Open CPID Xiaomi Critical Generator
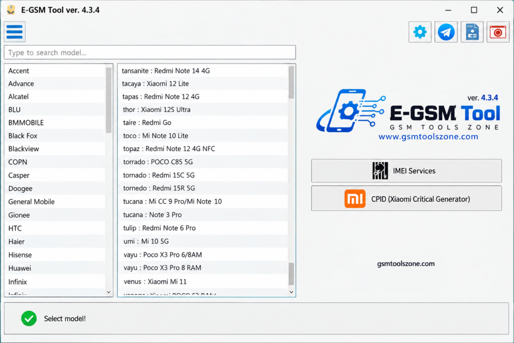Viewport: 514px width, 343px height. tap(406, 199)
